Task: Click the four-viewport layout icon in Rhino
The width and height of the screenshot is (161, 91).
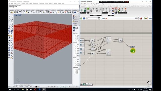Action: pos(49,12)
